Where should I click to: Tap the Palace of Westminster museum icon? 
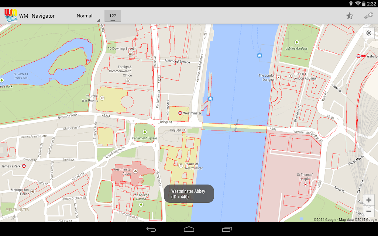tap(181, 166)
